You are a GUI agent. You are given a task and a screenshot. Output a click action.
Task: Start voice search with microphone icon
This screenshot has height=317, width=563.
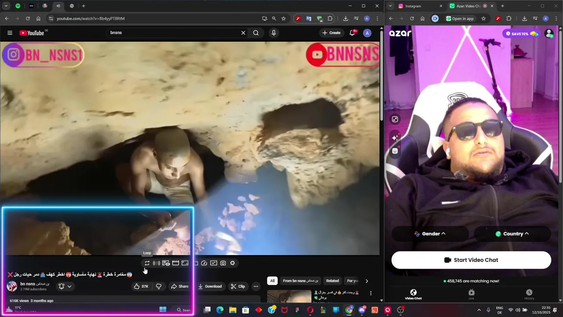pyautogui.click(x=274, y=33)
